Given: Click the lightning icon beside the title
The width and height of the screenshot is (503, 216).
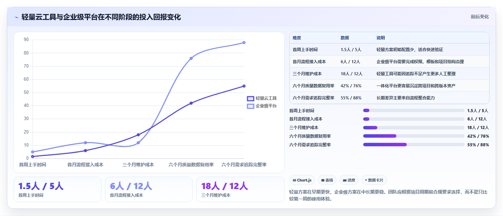Looking at the screenshot, I should (x=16, y=17).
